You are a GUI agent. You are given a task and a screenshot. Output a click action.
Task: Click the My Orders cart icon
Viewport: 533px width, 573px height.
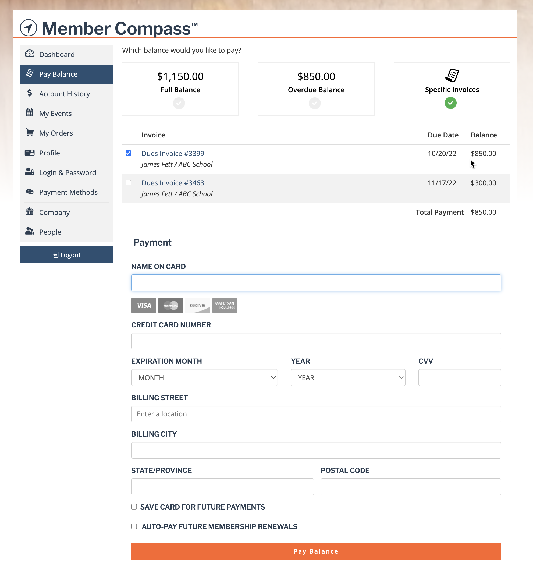click(x=29, y=132)
